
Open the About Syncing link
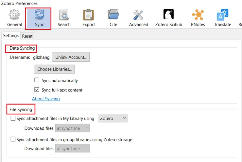coord(46,99)
